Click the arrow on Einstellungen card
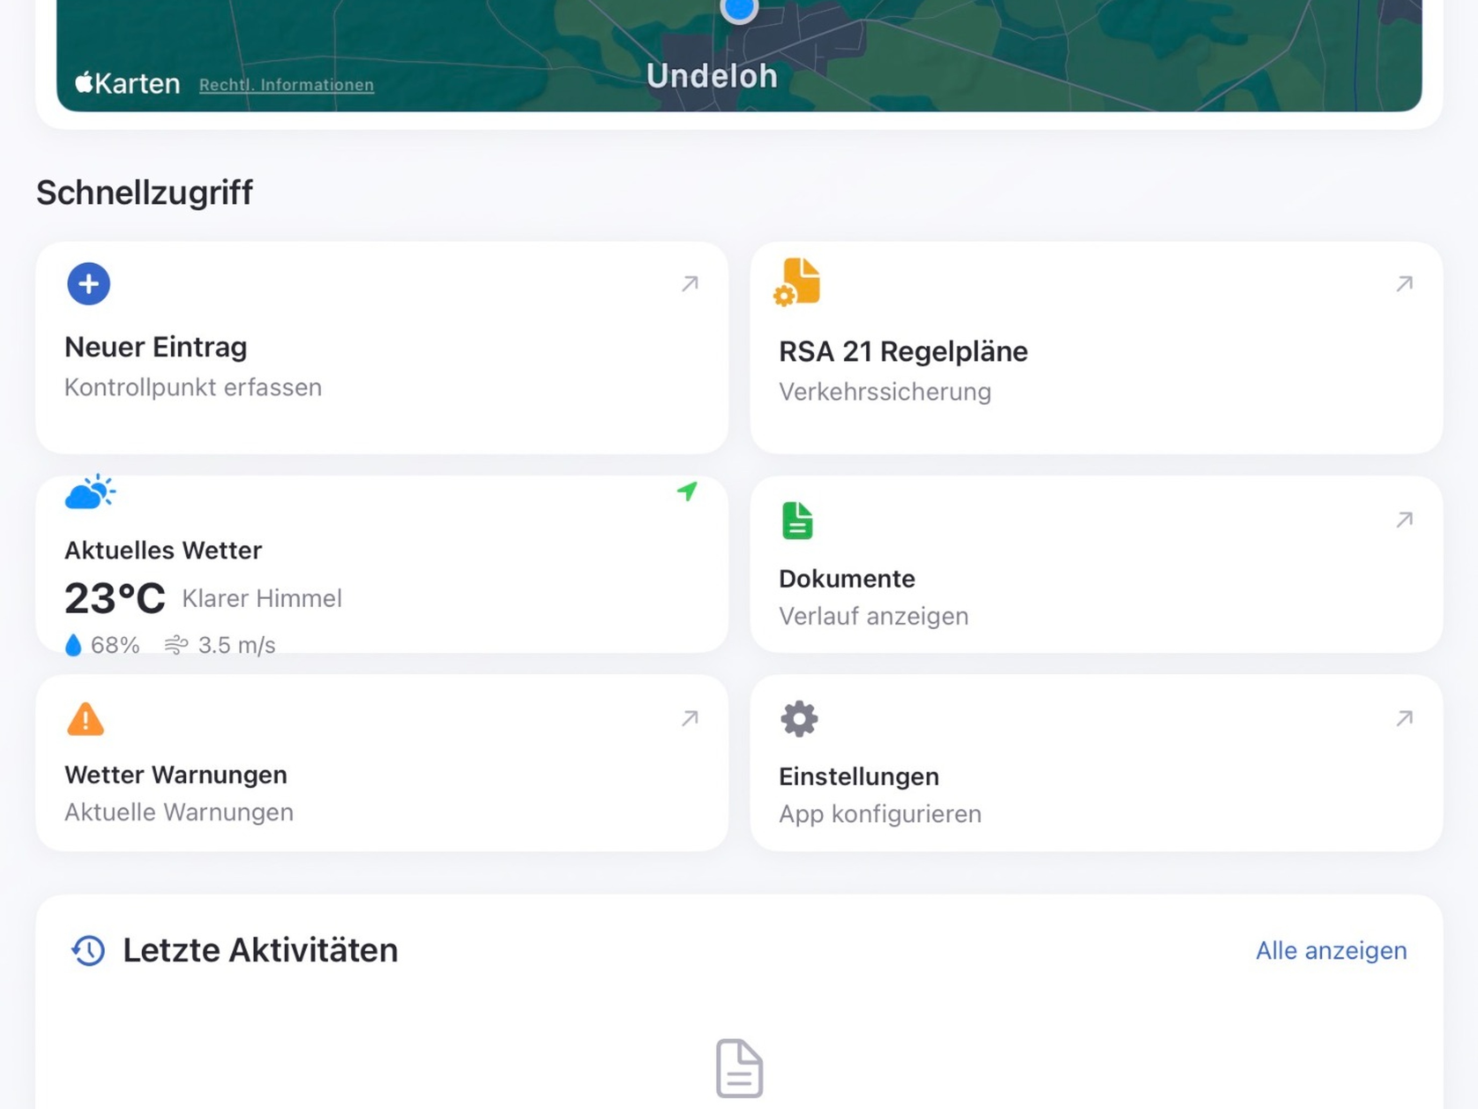The image size is (1478, 1109). 1404,718
